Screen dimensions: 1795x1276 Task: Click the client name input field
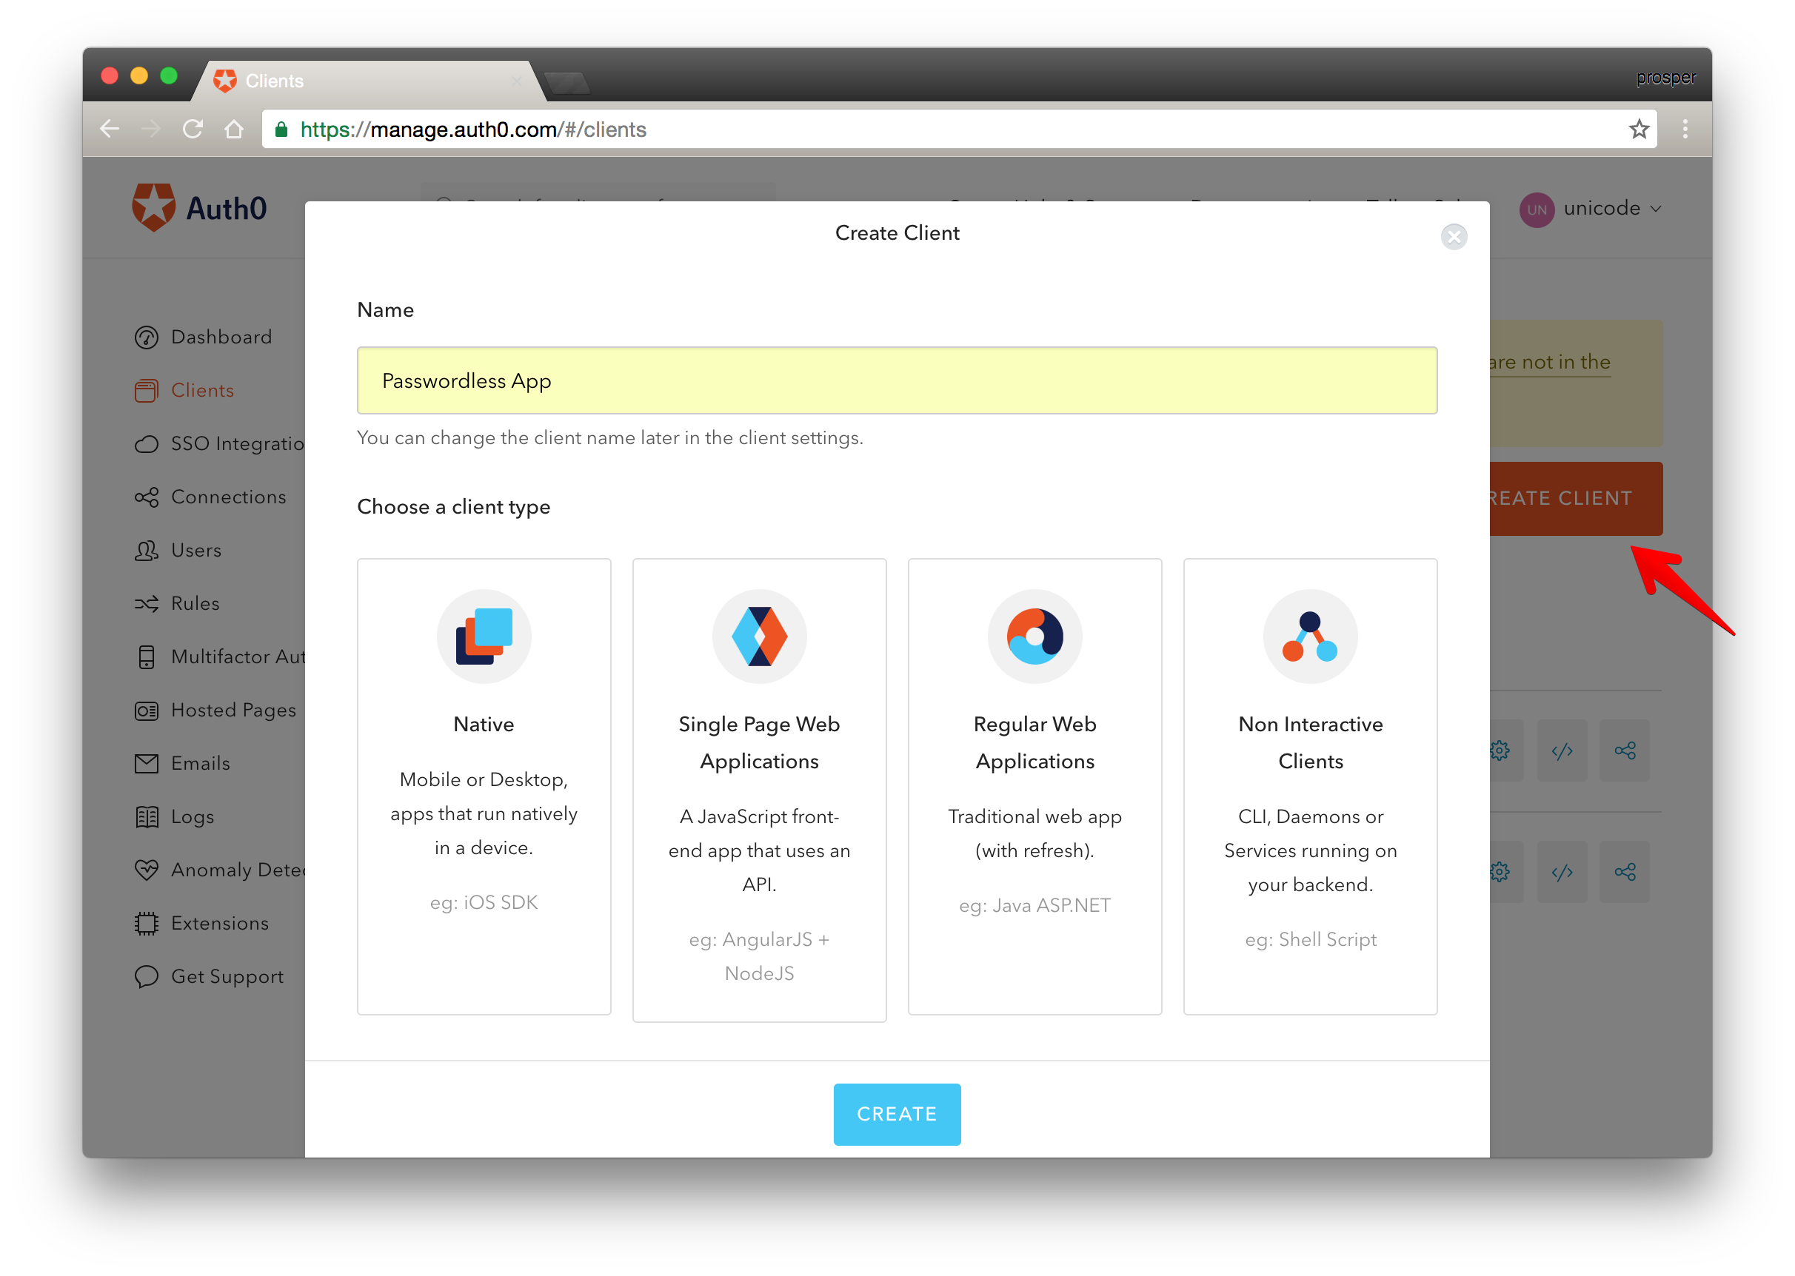(895, 381)
